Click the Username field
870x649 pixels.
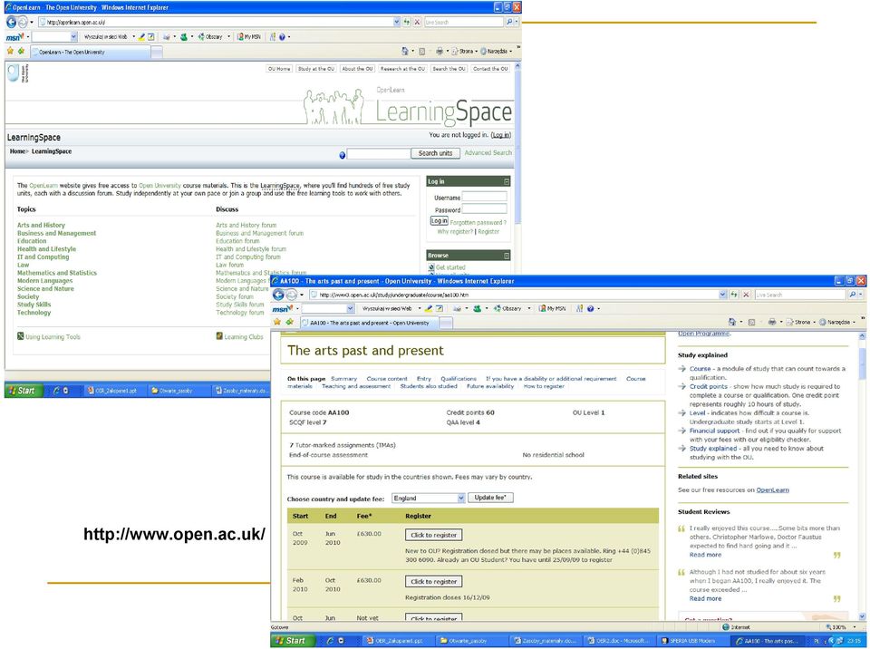[x=484, y=197]
